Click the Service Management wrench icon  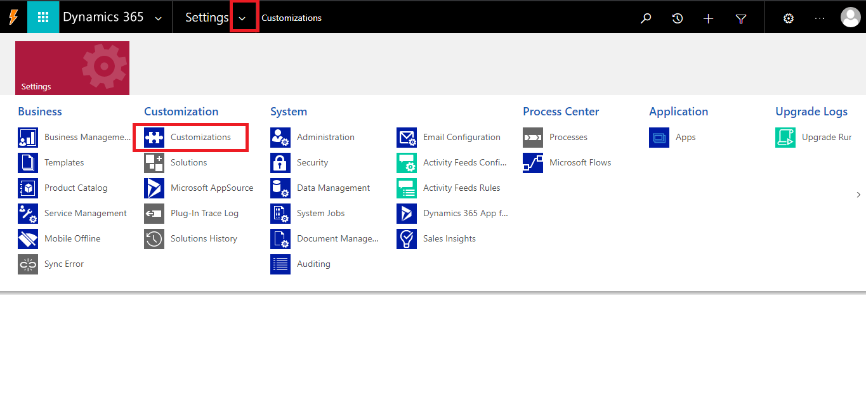[x=28, y=213]
